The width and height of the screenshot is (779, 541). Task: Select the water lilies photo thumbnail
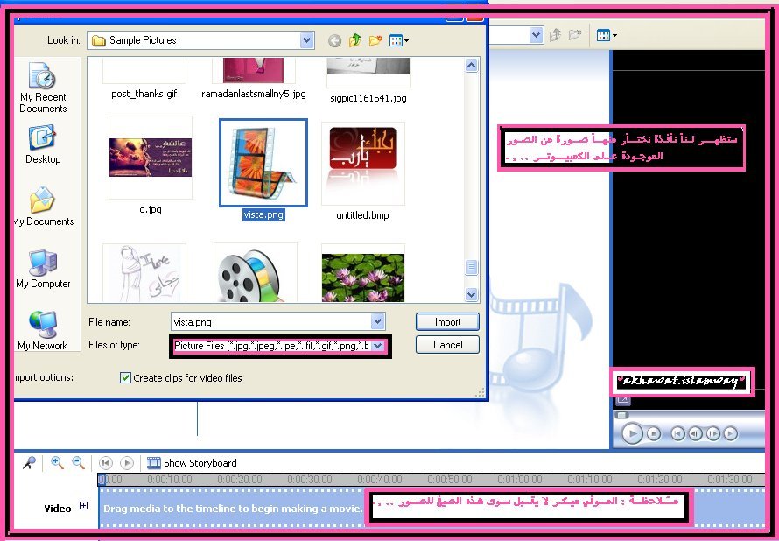pyautogui.click(x=363, y=273)
